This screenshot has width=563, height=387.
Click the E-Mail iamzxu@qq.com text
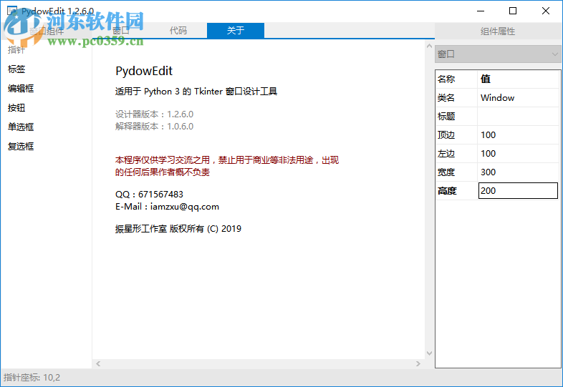tap(167, 207)
